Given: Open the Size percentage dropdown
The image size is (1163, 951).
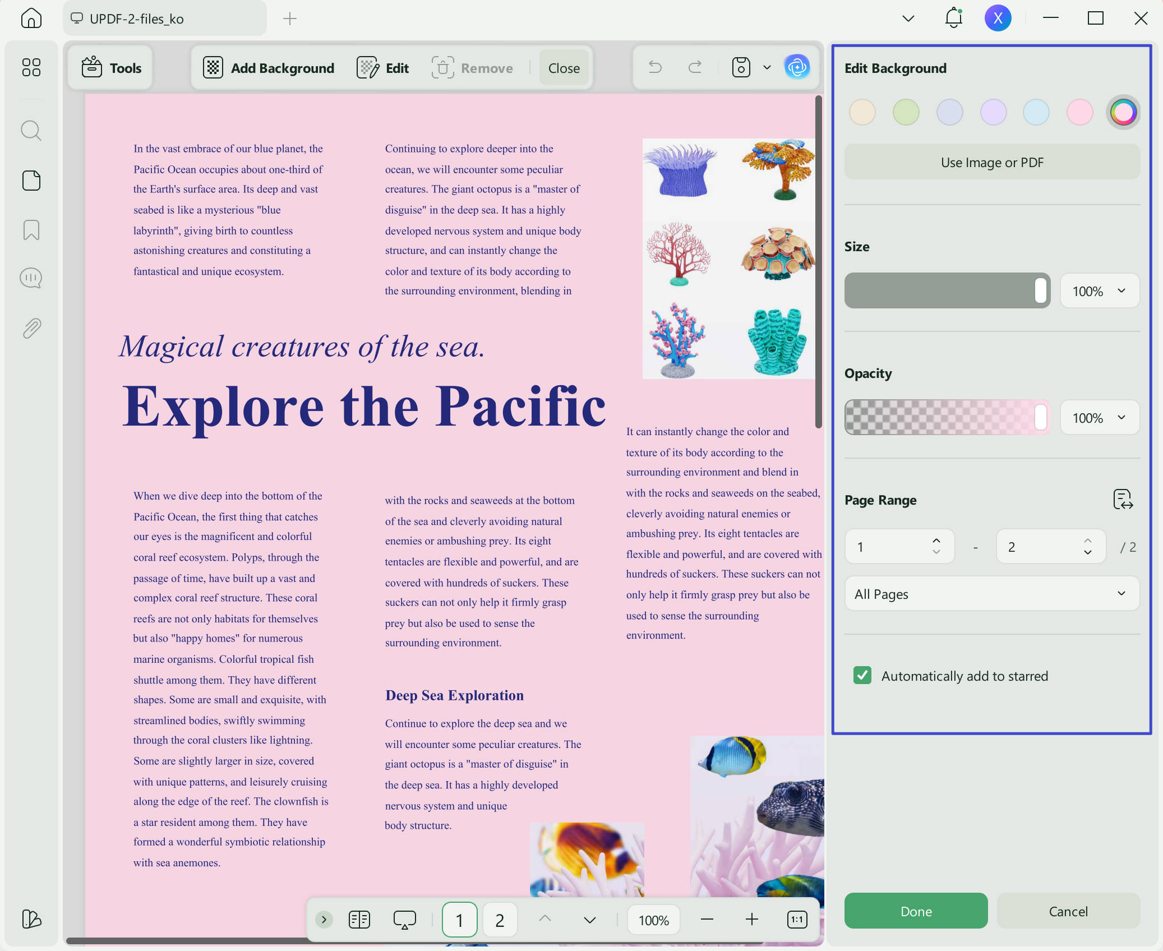Looking at the screenshot, I should click(x=1100, y=290).
